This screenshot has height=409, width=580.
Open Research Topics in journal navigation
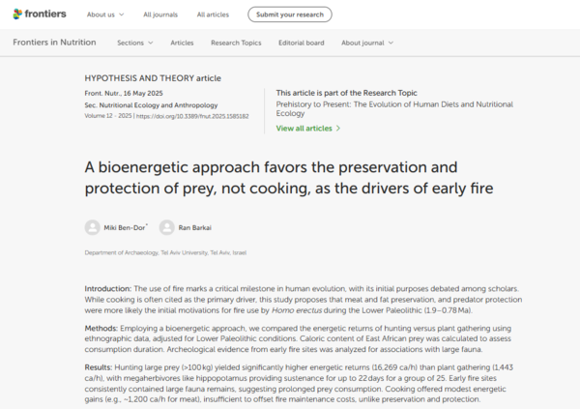(238, 43)
